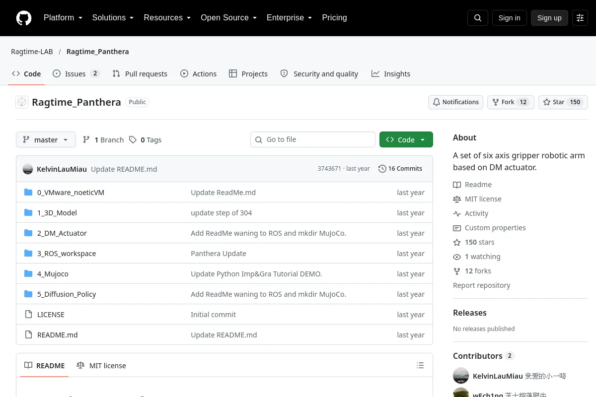Click the repository avatar icon beside Ragtime_Panthera

click(x=22, y=102)
